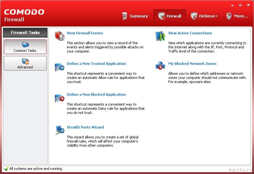Close the Comodo Firewall window
The height and width of the screenshot is (174, 254).
point(248,5)
